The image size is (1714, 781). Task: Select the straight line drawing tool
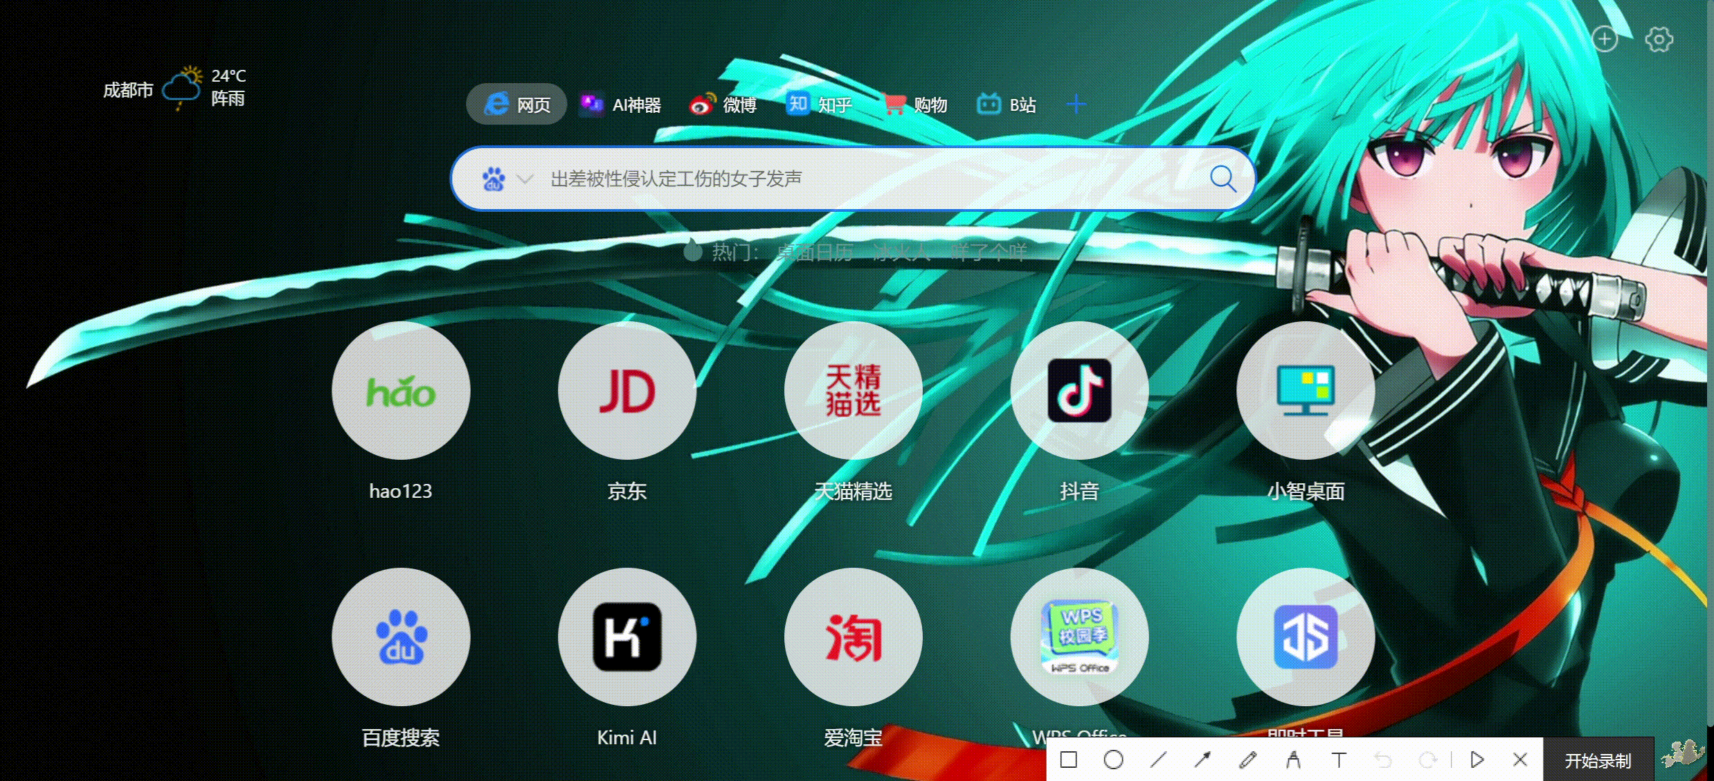click(x=1158, y=760)
